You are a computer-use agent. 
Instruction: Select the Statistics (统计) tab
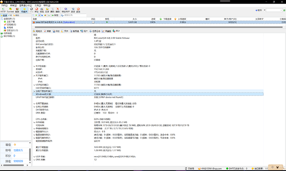[x=116, y=31]
